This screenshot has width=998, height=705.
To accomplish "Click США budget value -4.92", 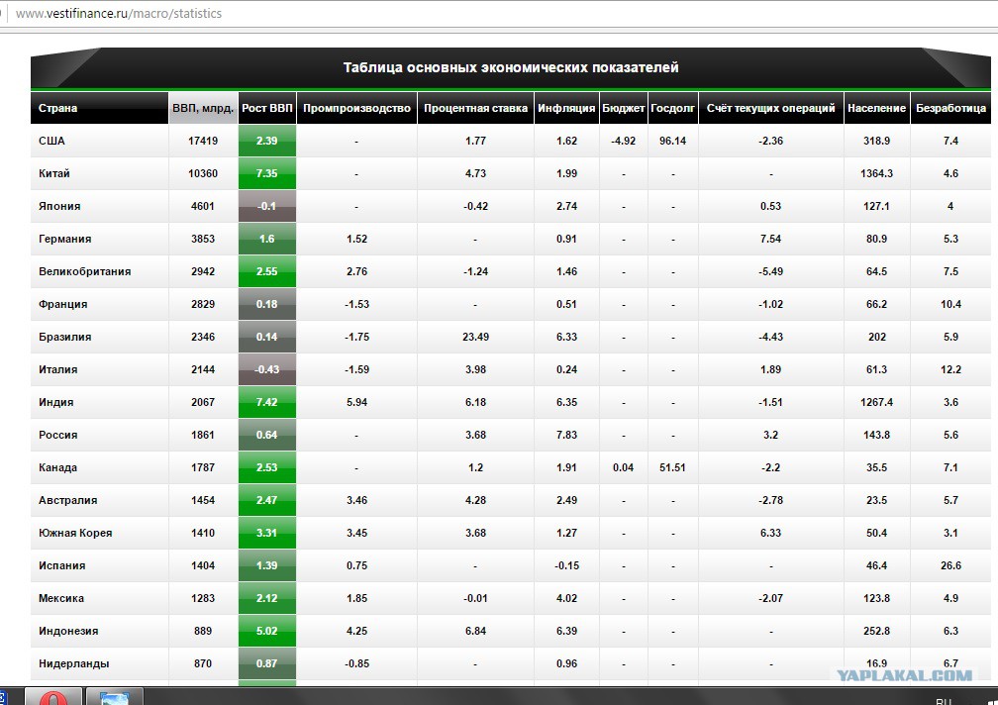I will point(624,141).
